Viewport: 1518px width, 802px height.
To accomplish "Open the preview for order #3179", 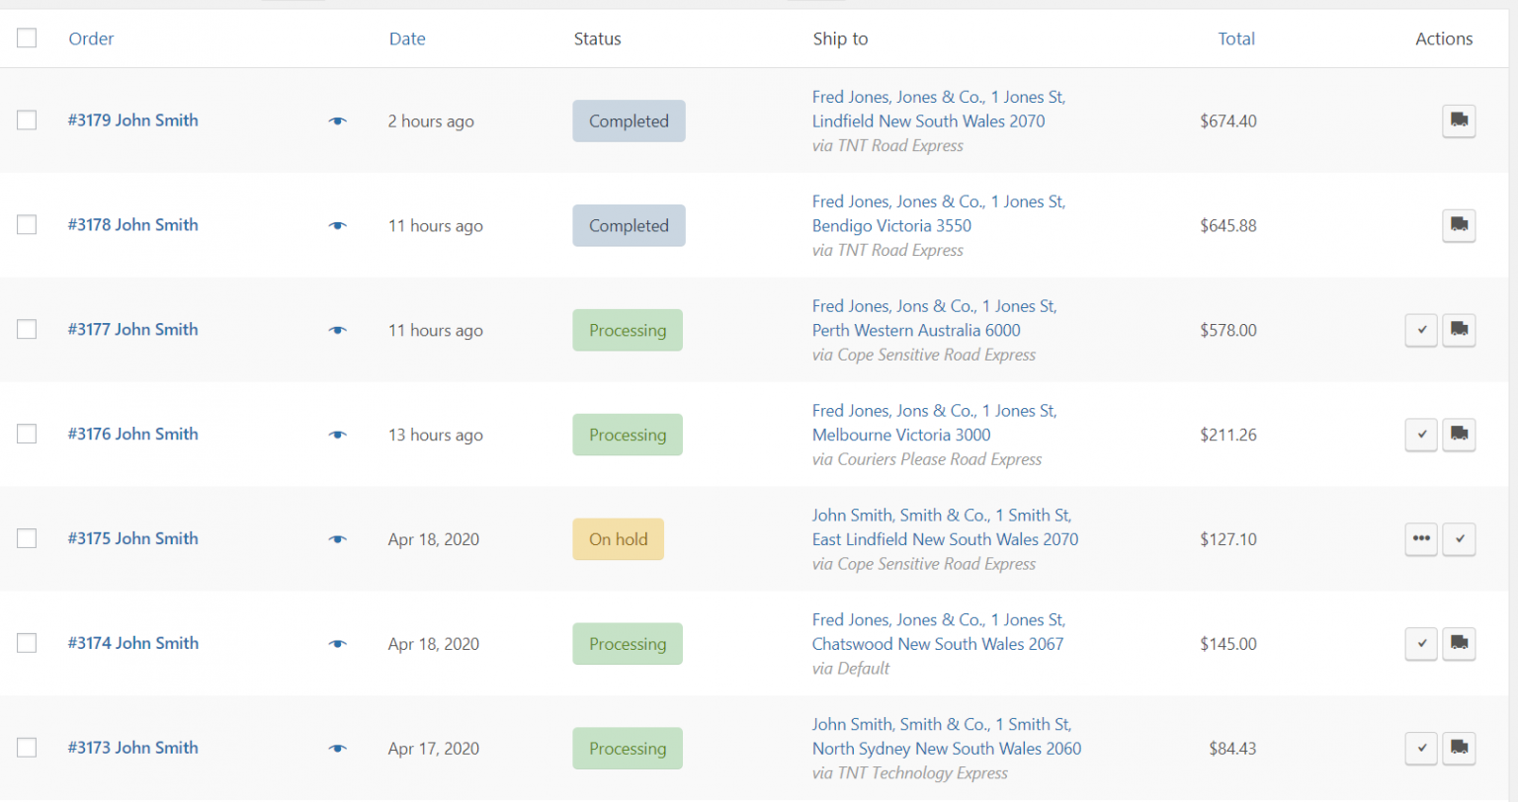I will coord(337,120).
